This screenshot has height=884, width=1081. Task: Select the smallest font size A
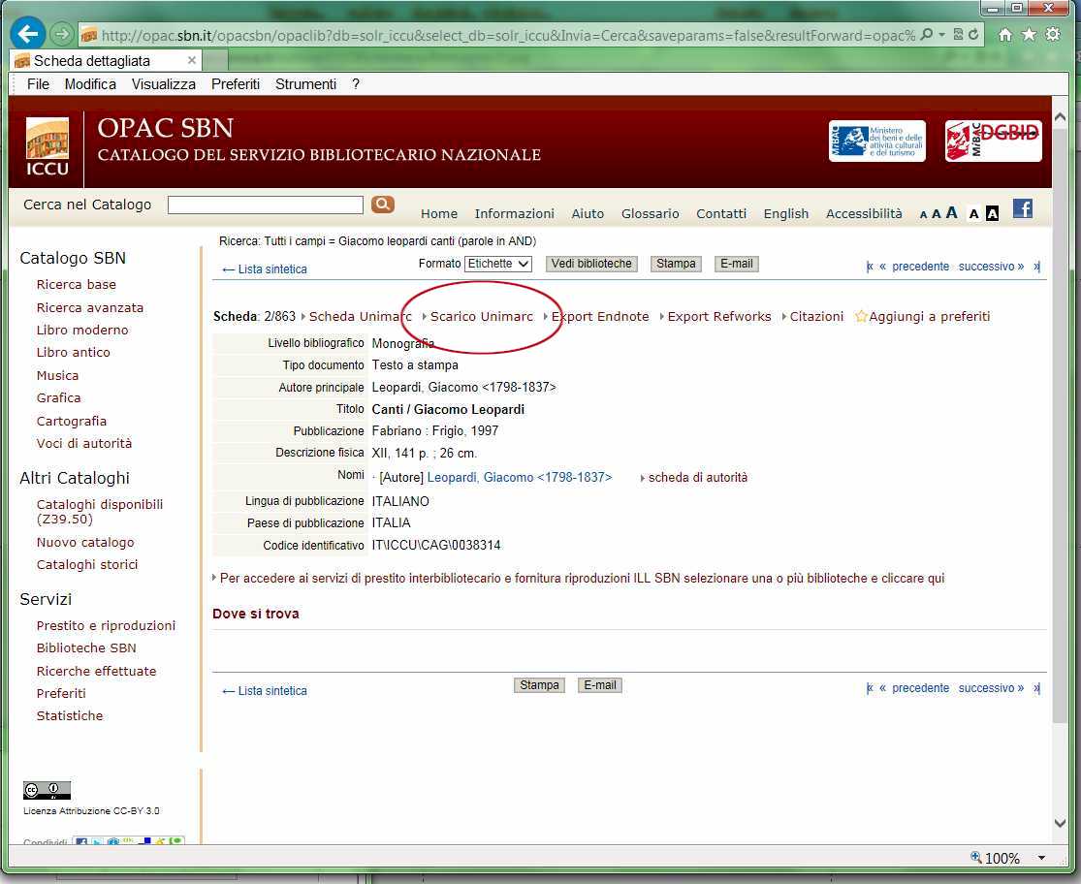click(923, 214)
